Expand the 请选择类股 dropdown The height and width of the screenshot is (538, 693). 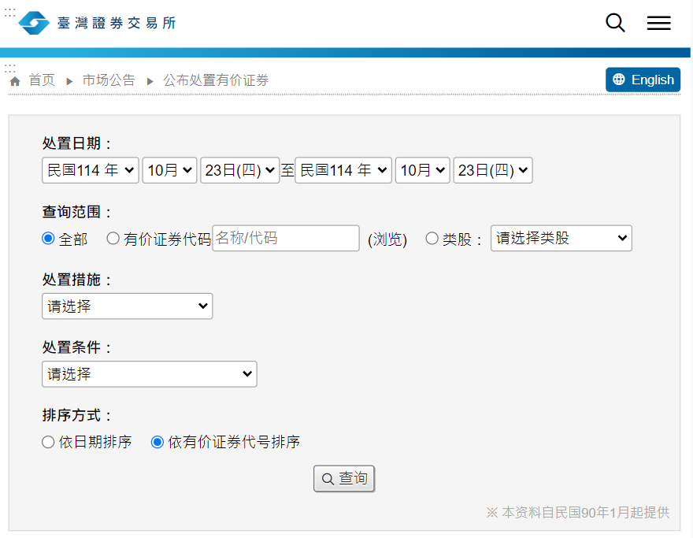(x=561, y=238)
